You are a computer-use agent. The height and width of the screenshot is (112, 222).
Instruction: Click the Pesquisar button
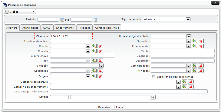click(x=104, y=107)
